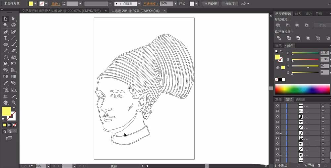Open the 透明度 panel tab
The width and height of the screenshot is (331, 168).
click(x=300, y=99)
